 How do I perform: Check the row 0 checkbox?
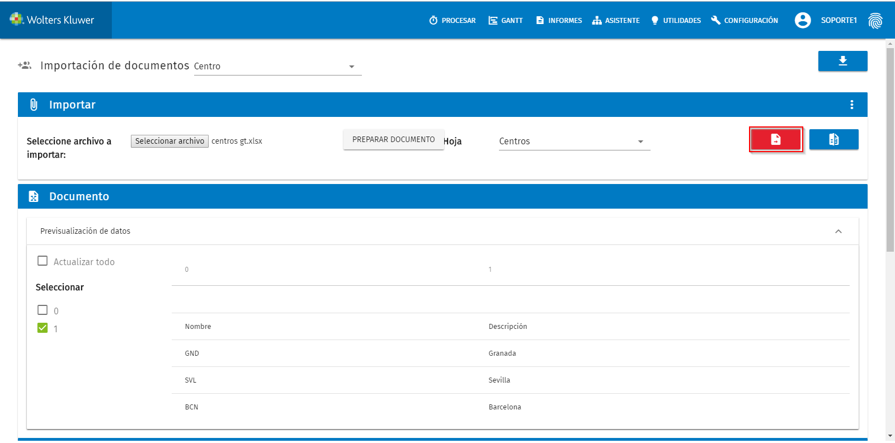(43, 310)
